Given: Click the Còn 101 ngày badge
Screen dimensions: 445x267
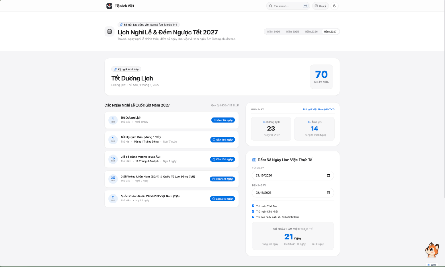Looking at the screenshot, I should (222, 140).
